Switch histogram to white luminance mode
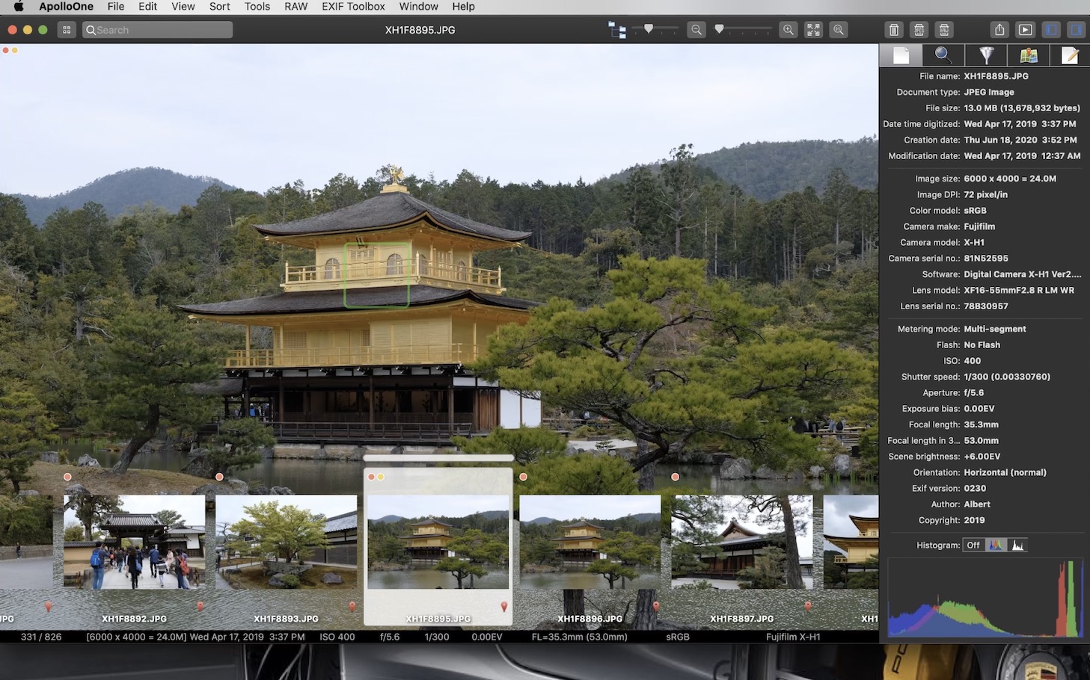 (1017, 545)
